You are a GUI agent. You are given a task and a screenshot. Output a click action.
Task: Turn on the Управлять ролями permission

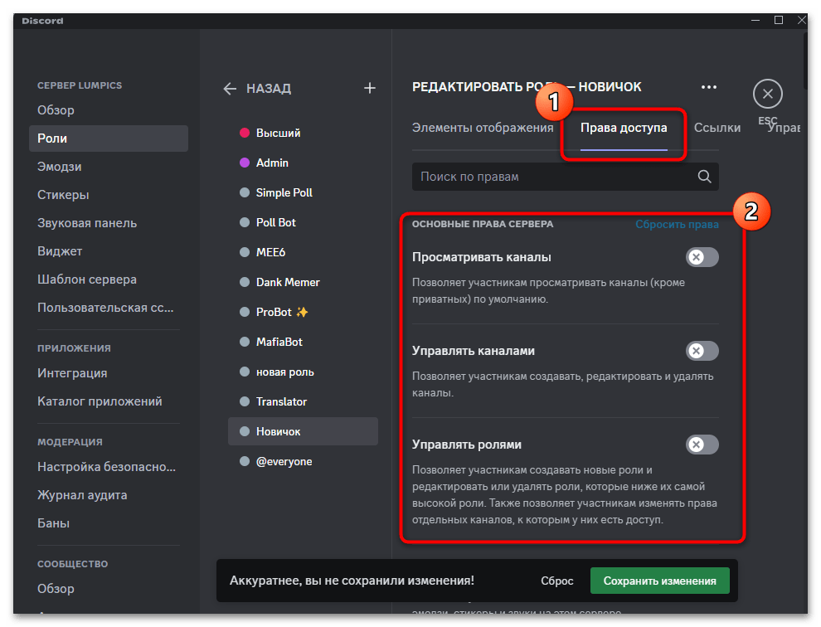702,445
